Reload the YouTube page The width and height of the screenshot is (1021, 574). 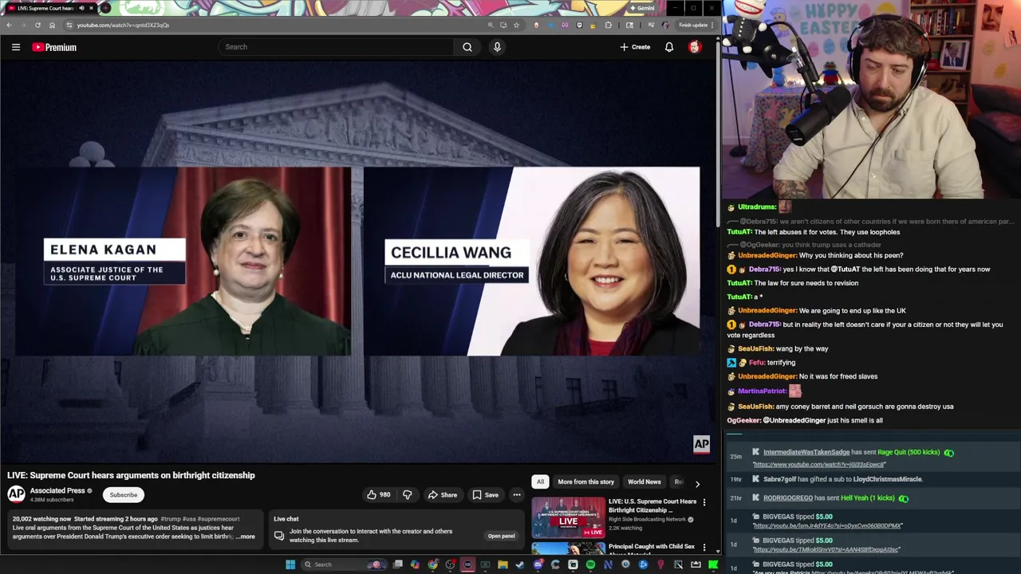[37, 25]
